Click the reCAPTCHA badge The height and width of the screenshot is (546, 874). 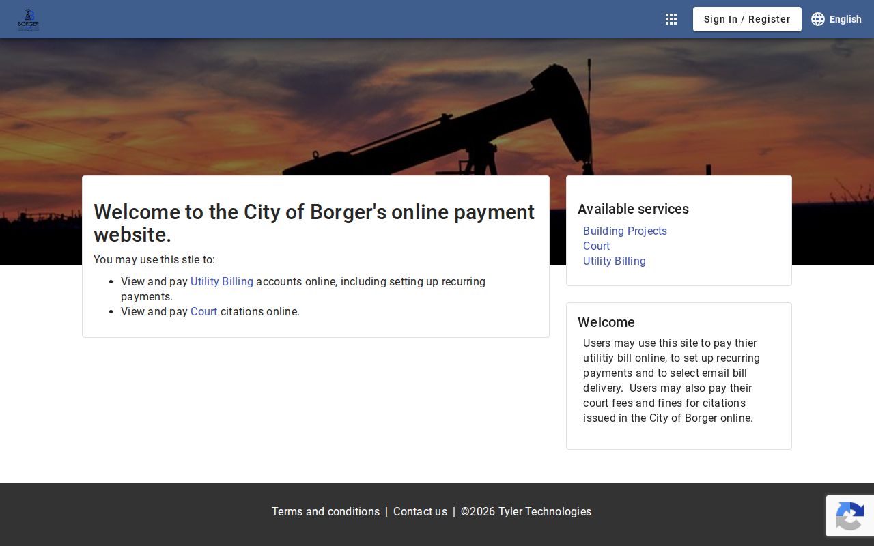click(850, 516)
